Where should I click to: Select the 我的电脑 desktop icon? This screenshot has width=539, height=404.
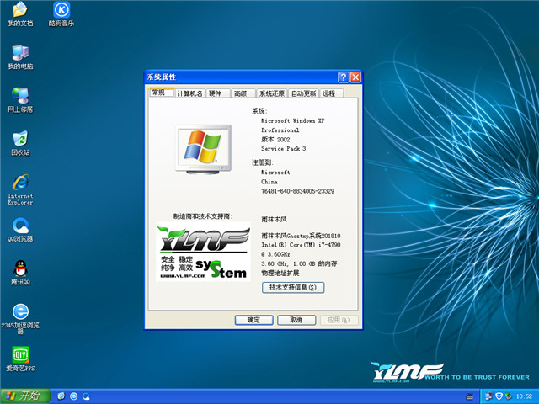(20, 57)
